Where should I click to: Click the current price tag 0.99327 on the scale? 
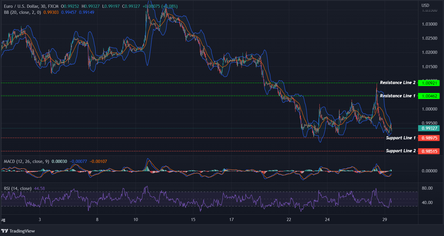429,128
